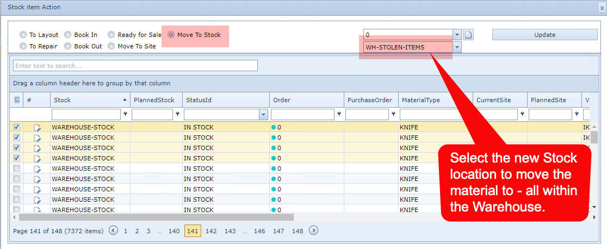Sort by the MaterialType column header
This screenshot has height=249, width=607.
tap(421, 100)
